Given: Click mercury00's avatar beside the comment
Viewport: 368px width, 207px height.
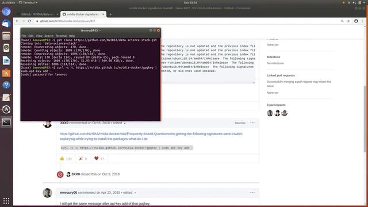Looking at the screenshot, I should pyautogui.click(x=47, y=193).
